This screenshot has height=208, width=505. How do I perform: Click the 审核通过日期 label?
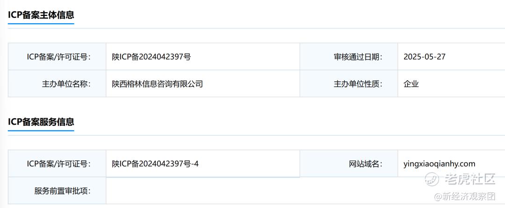pos(358,57)
